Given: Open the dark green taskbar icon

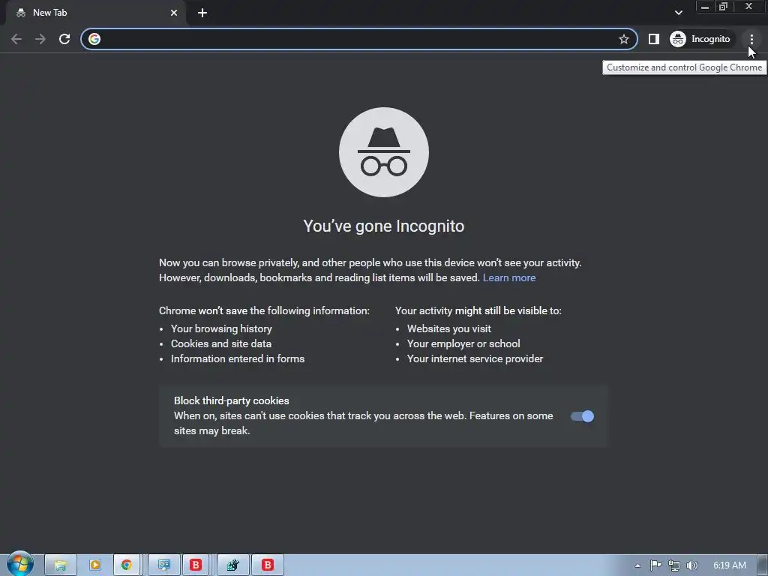Looking at the screenshot, I should point(233,565).
